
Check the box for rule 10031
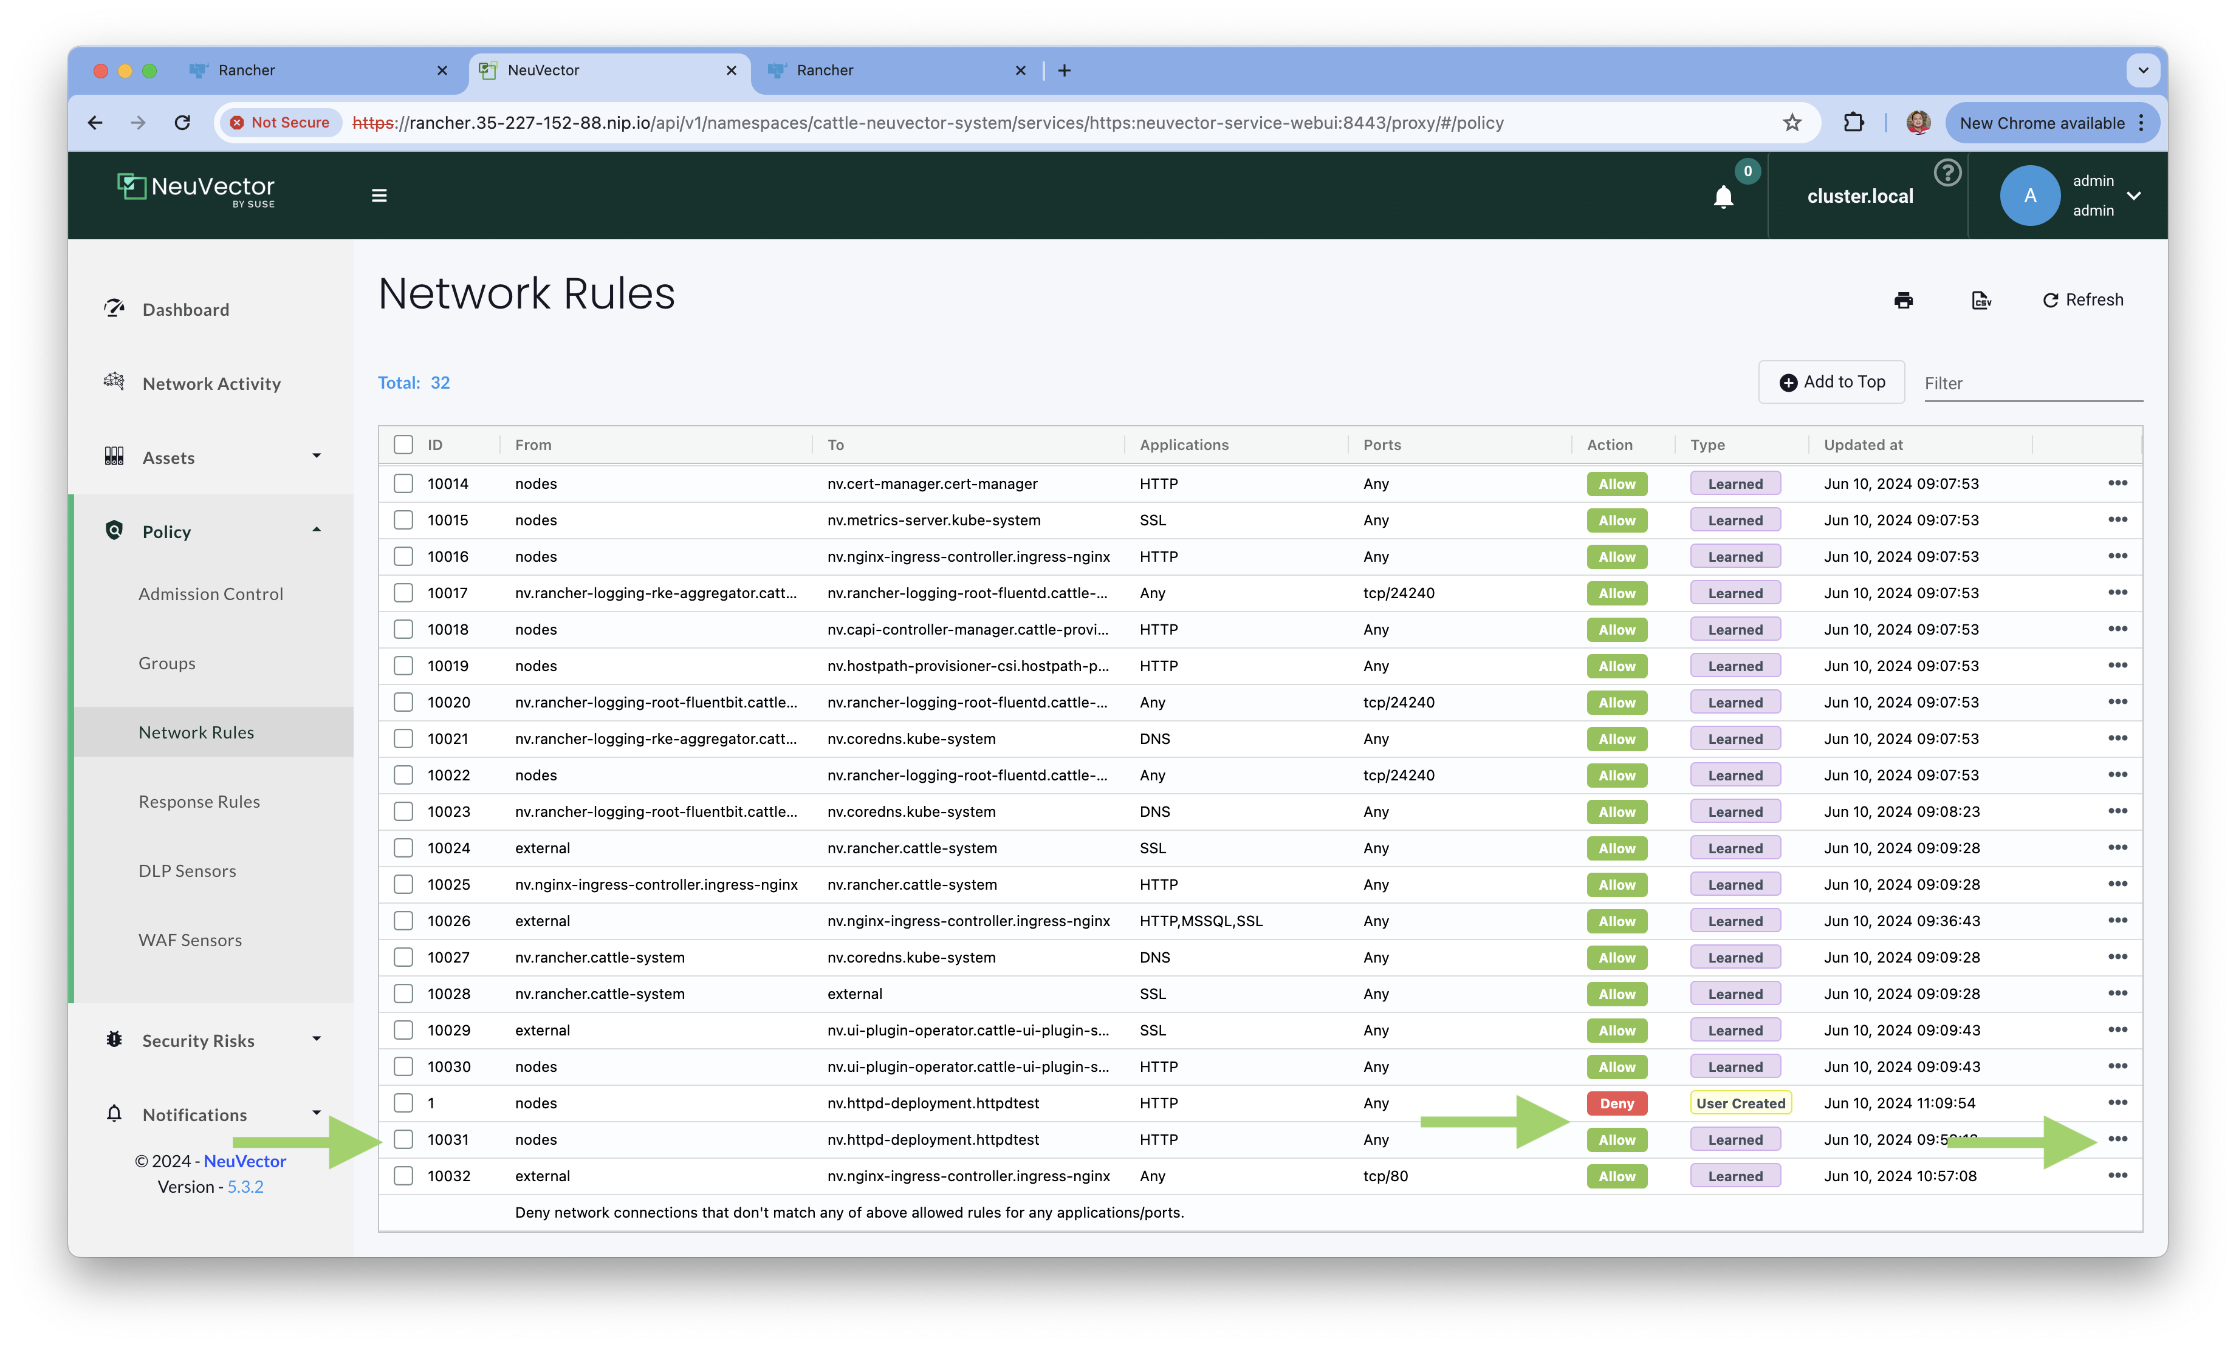pos(404,1139)
